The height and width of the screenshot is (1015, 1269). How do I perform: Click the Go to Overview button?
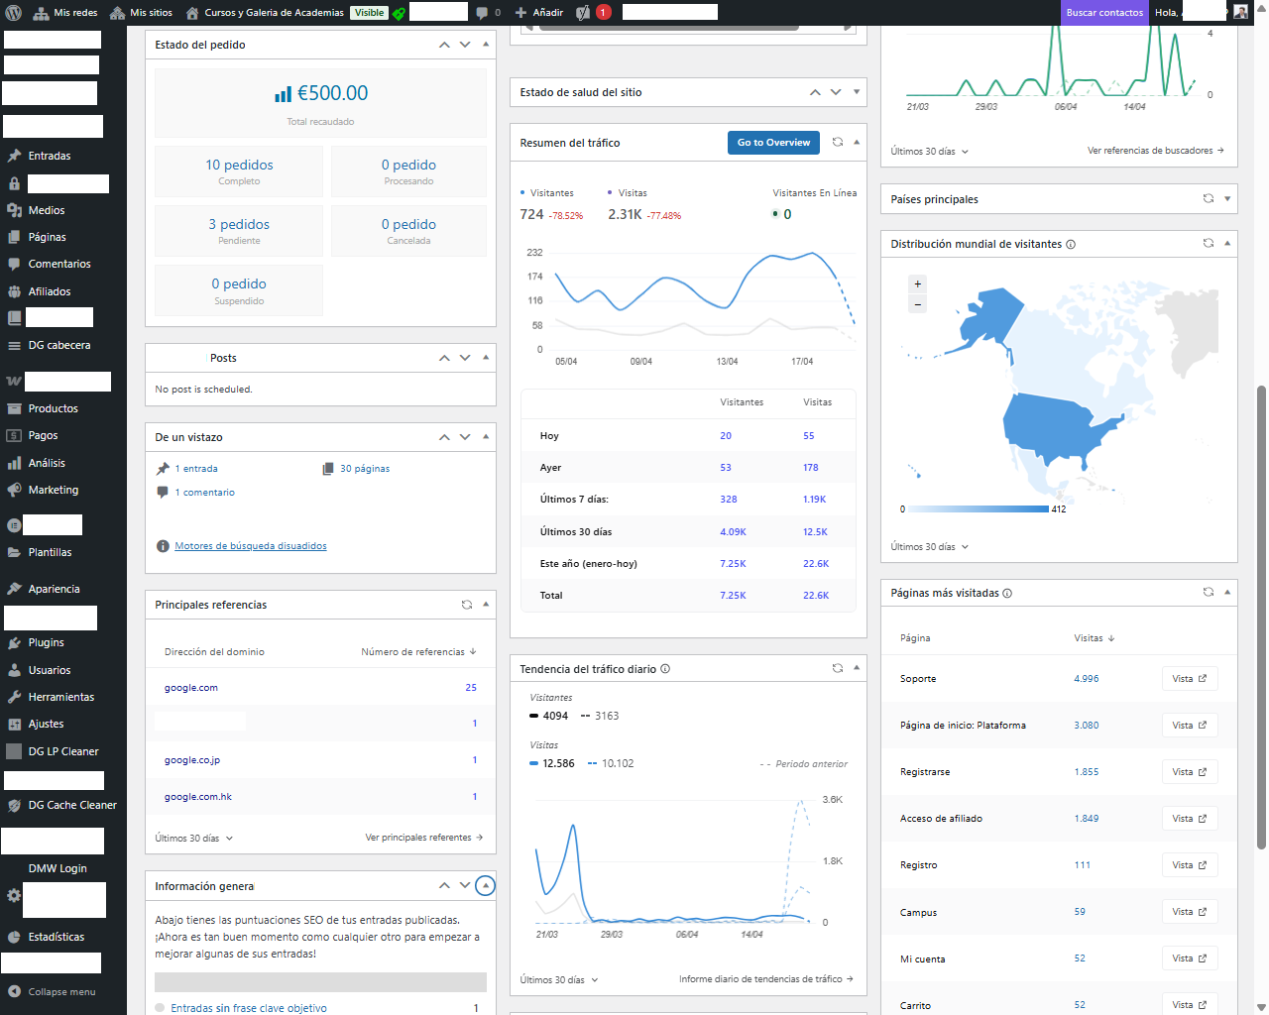point(773,143)
